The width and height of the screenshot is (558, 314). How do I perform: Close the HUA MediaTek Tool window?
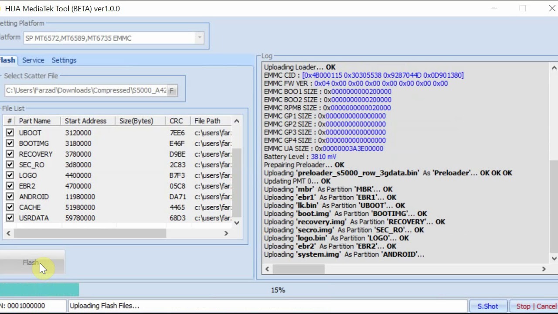point(552,8)
